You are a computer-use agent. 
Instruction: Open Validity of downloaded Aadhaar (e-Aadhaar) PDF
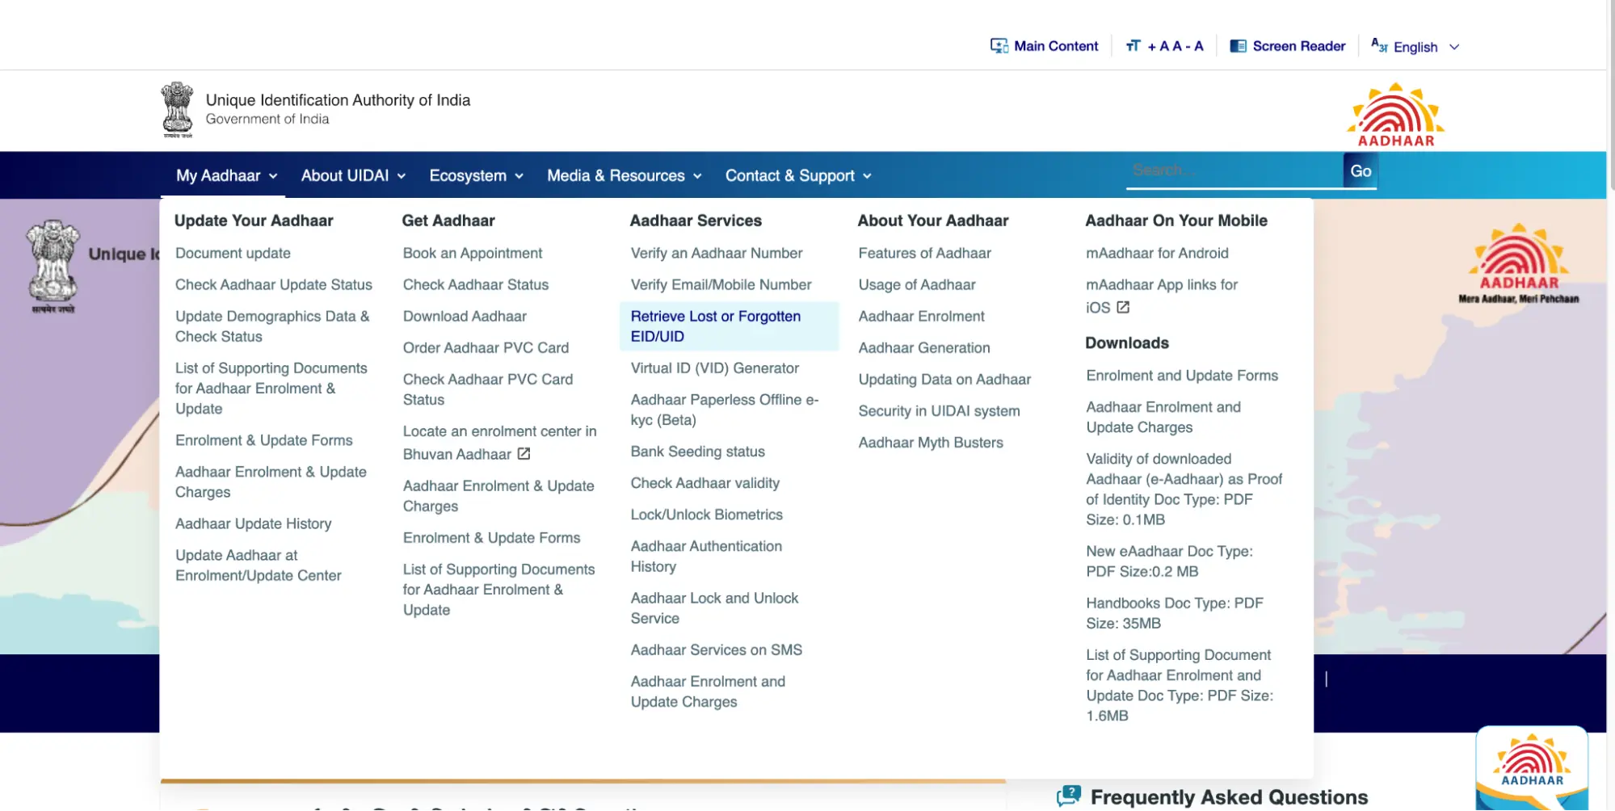[1184, 490]
